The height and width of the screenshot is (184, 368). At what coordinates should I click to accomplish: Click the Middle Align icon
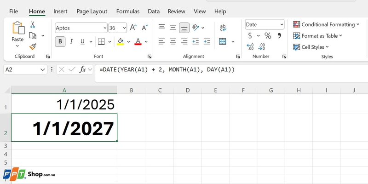173,28
